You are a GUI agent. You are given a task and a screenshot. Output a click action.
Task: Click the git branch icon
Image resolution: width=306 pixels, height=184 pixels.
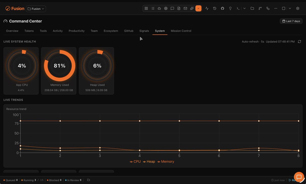pos(260,8)
